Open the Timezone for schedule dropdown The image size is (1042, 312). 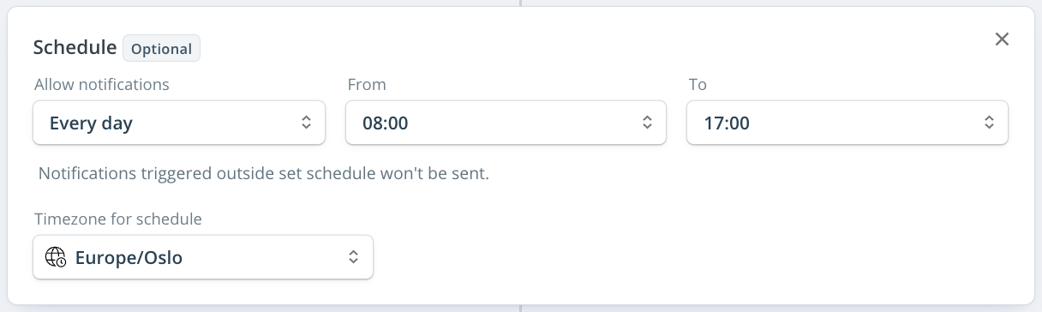pyautogui.click(x=203, y=257)
